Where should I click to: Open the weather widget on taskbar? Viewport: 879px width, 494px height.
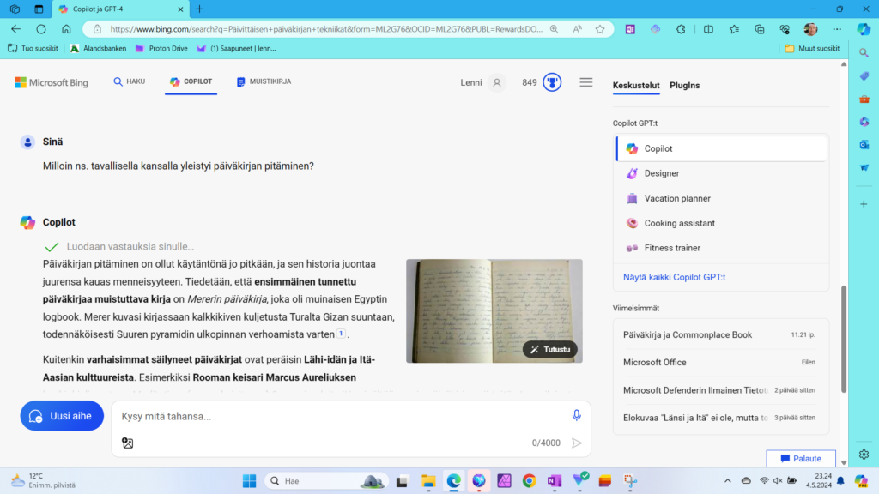click(43, 480)
